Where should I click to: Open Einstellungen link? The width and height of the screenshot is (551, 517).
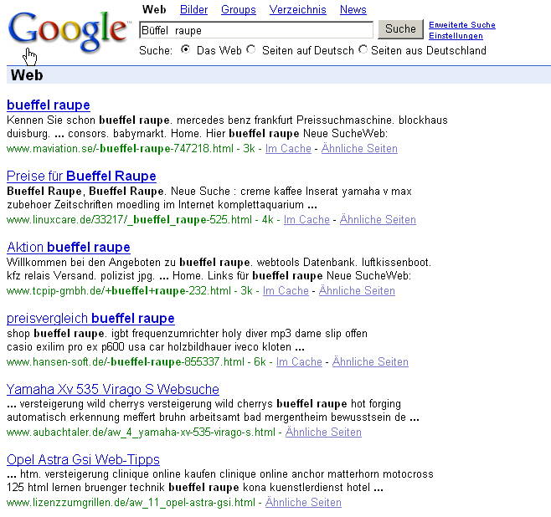coord(456,36)
